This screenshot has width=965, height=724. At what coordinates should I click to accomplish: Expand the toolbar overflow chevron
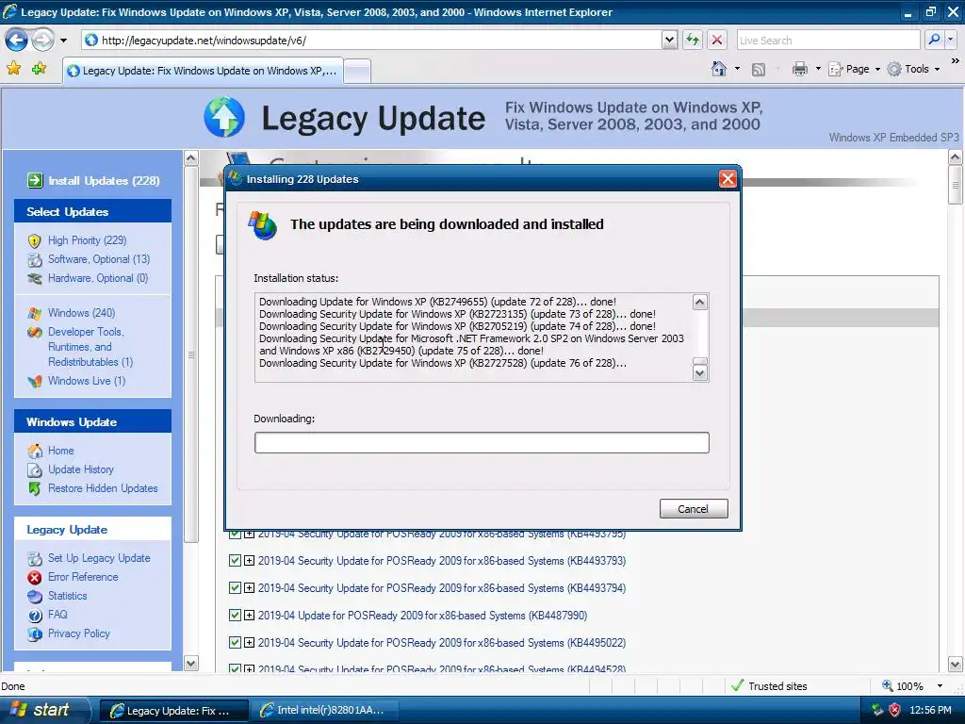pyautogui.click(x=955, y=61)
